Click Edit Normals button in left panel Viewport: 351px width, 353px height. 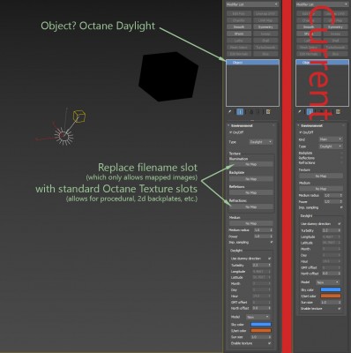tap(239, 54)
